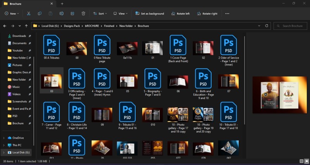Click Local Disk (G:) breadcrumb
The height and width of the screenshot is (165, 310).
coord(50,26)
